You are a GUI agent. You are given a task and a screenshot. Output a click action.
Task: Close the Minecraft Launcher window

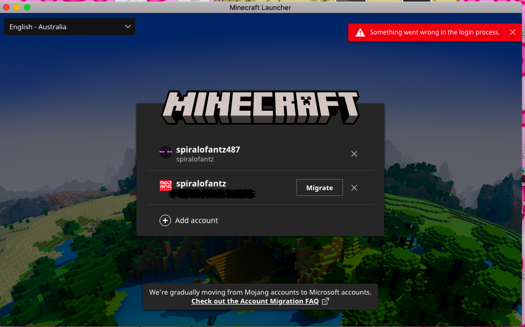6,7
